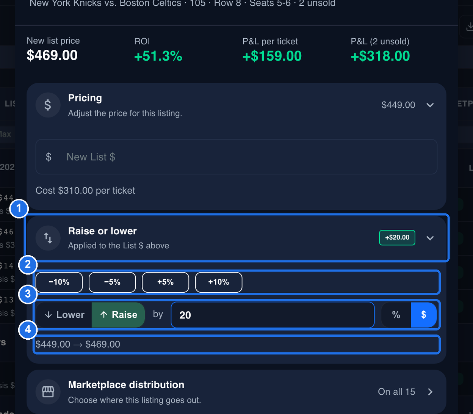
Task: Click the +$20.00 adjustment badge
Action: coord(397,238)
